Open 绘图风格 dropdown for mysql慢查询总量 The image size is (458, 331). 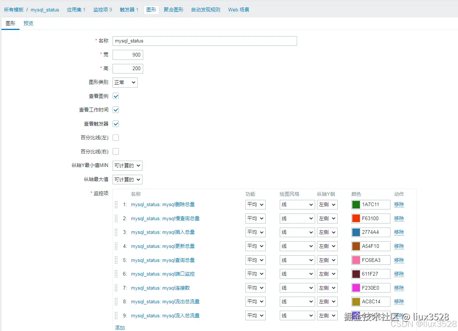pyautogui.click(x=297, y=218)
